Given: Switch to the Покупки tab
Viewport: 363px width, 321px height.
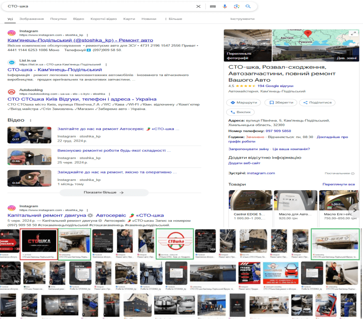Looking at the screenshot, I should tap(58, 19).
